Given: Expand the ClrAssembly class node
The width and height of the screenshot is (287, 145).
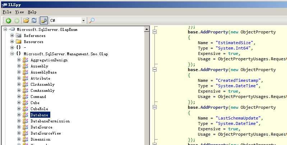Looking at the screenshot, I should pyautogui.click(x=19, y=84).
